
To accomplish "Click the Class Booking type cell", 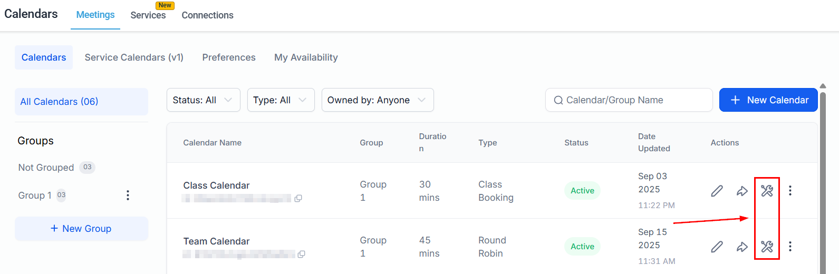I will (496, 191).
